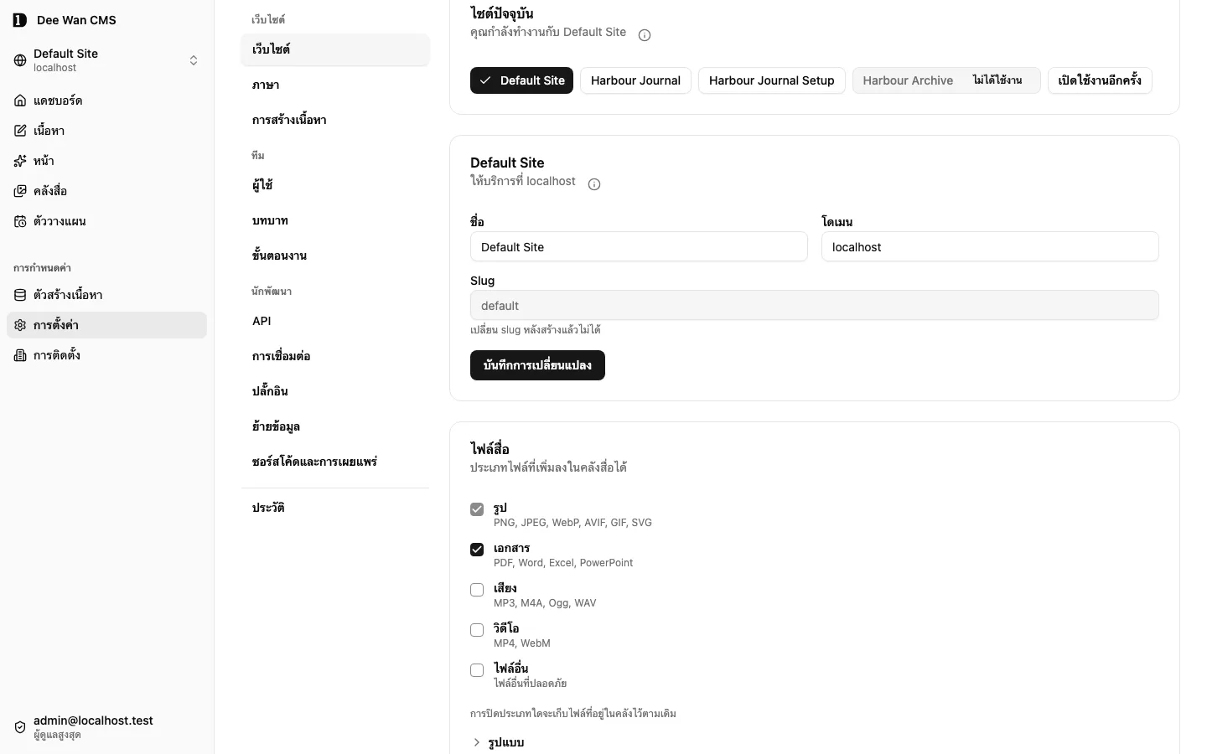Click the Dee Wan CMS logo icon
1207x754 pixels.
click(x=20, y=20)
